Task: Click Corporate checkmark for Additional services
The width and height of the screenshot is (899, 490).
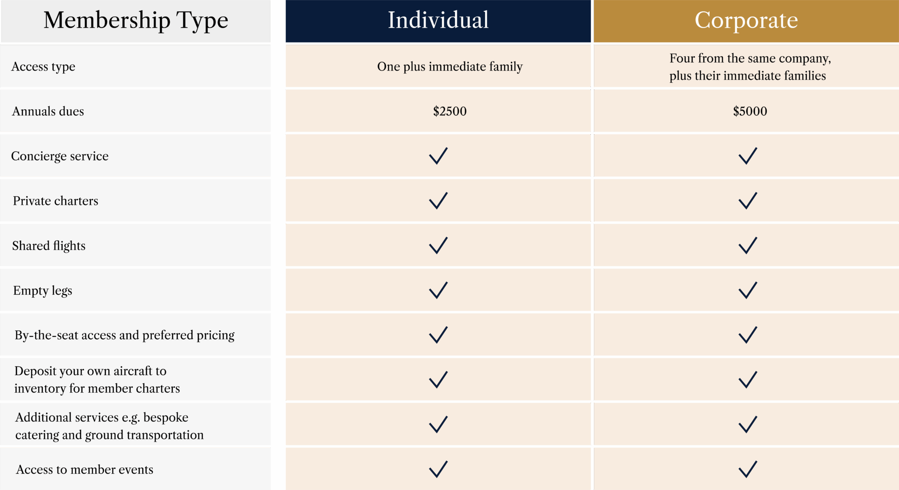Action: click(x=748, y=425)
